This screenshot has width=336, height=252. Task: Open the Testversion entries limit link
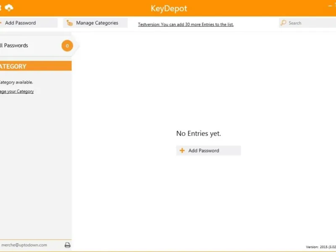186,24
